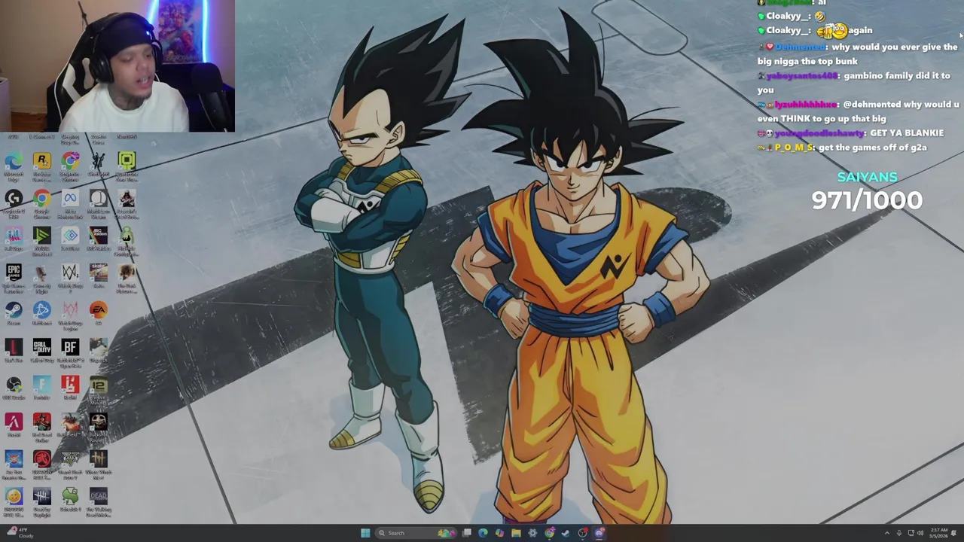Open Steam from the taskbar
Viewport: 964px width, 542px height.
click(566, 533)
